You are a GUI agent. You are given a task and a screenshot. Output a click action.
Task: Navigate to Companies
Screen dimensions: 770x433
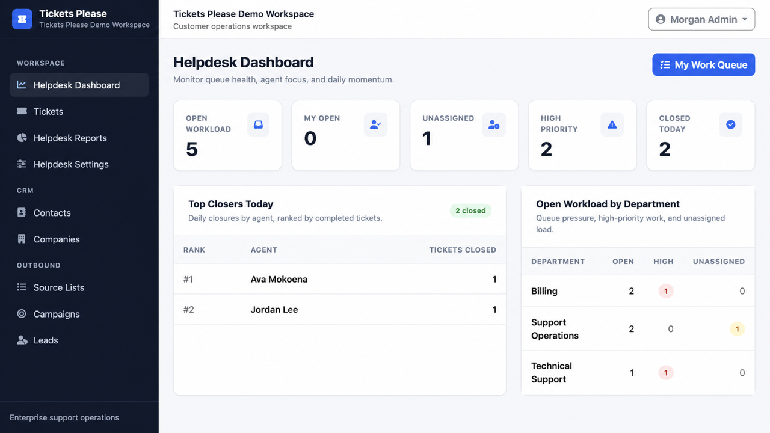(x=79, y=239)
